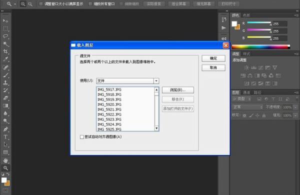Click the R channel color slider
This screenshot has width=300, height=195.
[259, 23]
